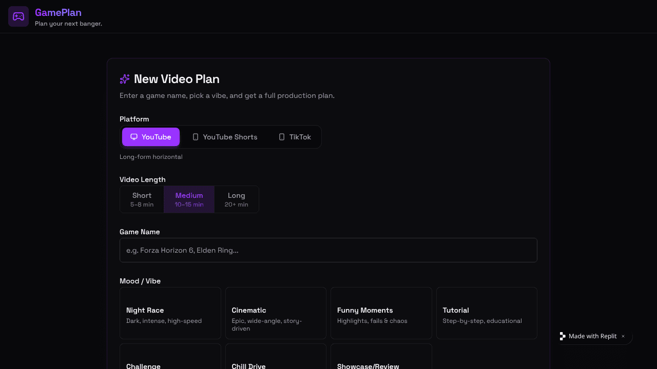Select YouTube Shorts as the platform
The width and height of the screenshot is (657, 369).
click(225, 137)
